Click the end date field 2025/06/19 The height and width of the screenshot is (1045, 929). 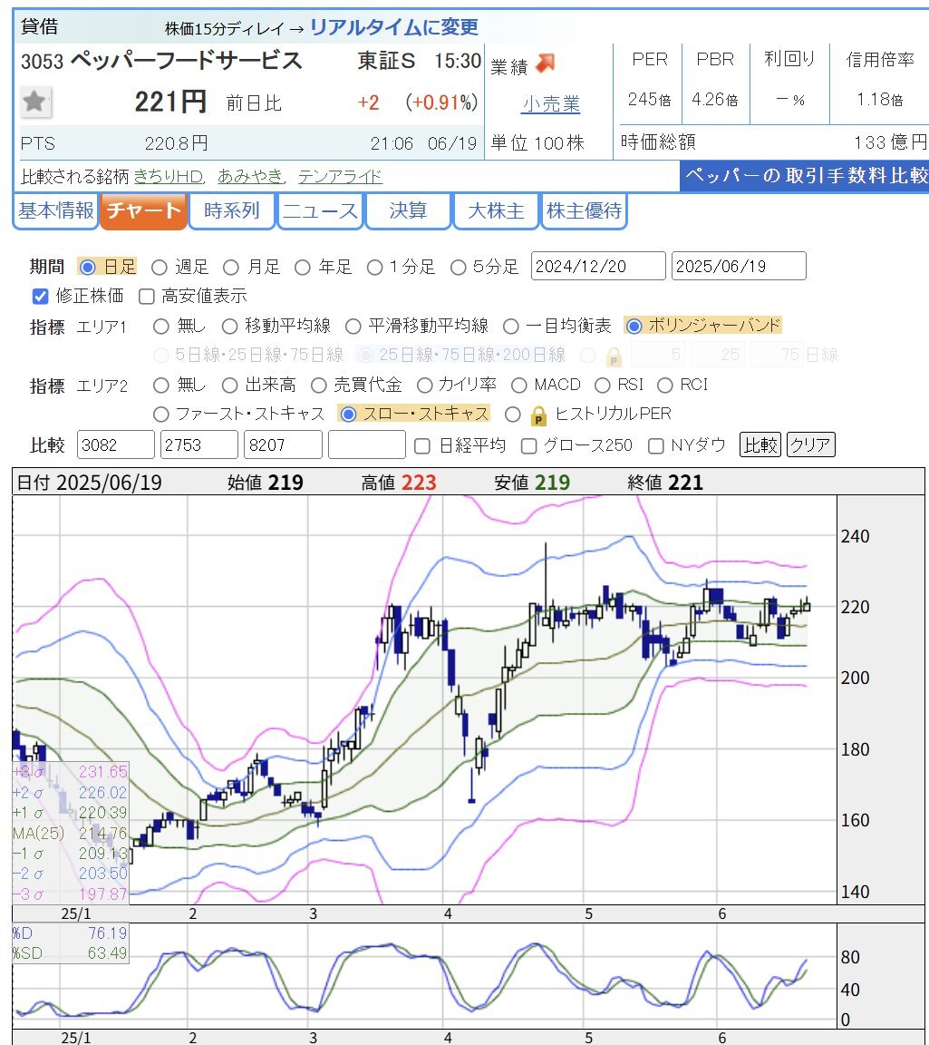[739, 267]
